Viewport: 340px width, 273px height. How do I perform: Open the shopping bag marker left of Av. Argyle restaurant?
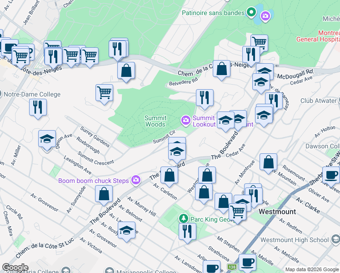223,202
